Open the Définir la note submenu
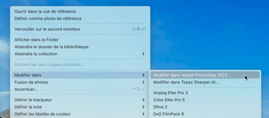 80,107
